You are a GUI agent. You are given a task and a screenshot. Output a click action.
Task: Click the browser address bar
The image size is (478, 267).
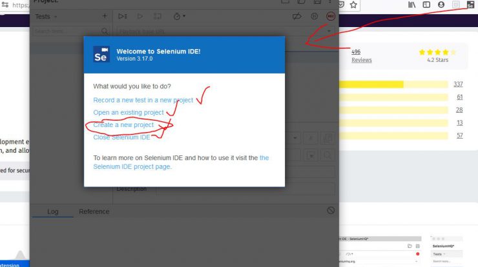20,5
